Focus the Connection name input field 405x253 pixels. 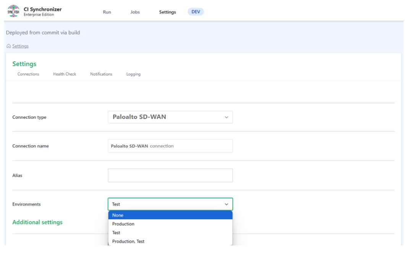pos(170,146)
